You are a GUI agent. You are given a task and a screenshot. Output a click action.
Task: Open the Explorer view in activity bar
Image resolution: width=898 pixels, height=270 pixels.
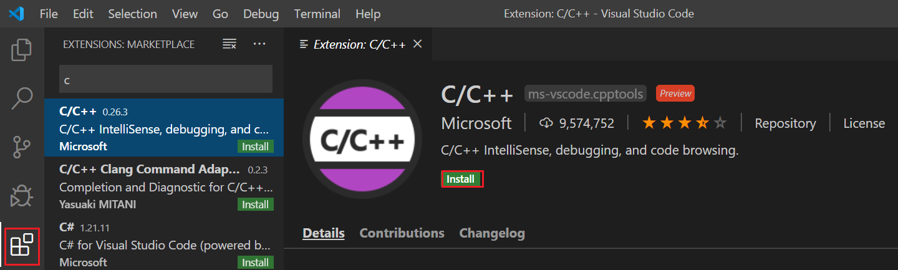tap(22, 50)
